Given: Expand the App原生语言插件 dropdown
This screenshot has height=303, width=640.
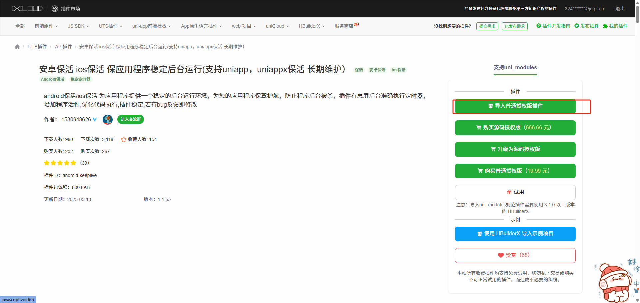Looking at the screenshot, I should coord(201,26).
